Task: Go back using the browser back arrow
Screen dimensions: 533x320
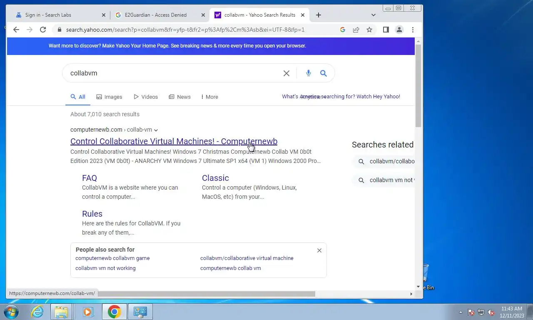Action: (x=16, y=30)
